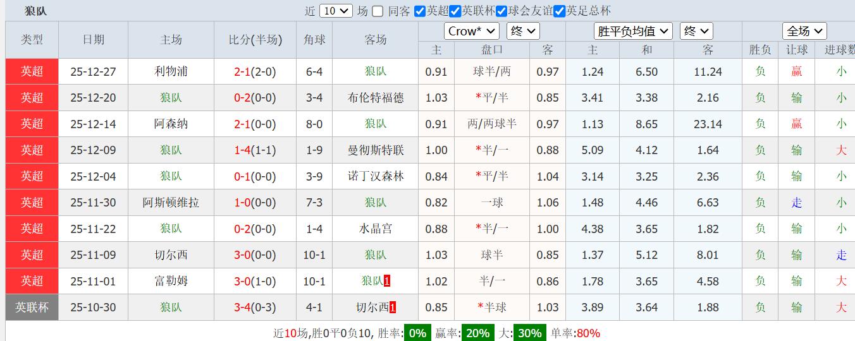Expand the Crow* odds company dropdown
Image resolution: width=855 pixels, height=341 pixels.
coord(471,31)
